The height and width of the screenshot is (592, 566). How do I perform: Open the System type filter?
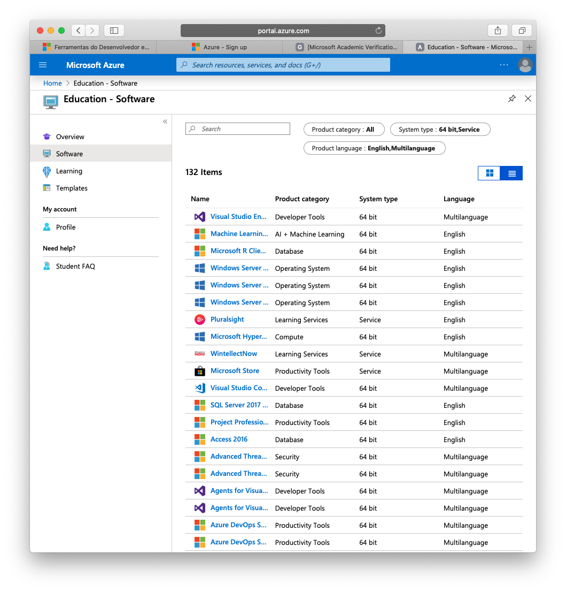coord(440,130)
